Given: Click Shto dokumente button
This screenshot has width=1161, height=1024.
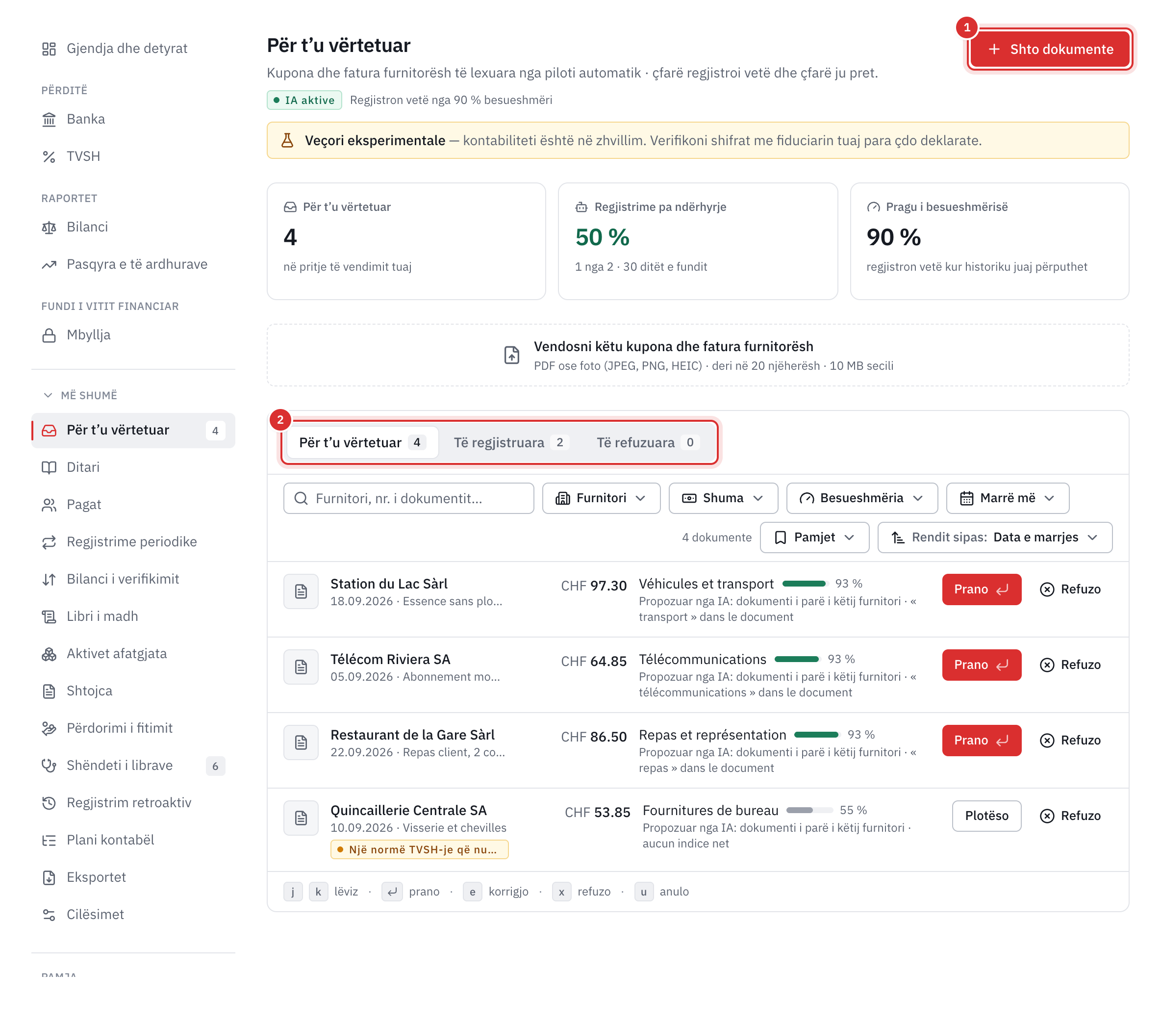Looking at the screenshot, I should (x=1050, y=50).
